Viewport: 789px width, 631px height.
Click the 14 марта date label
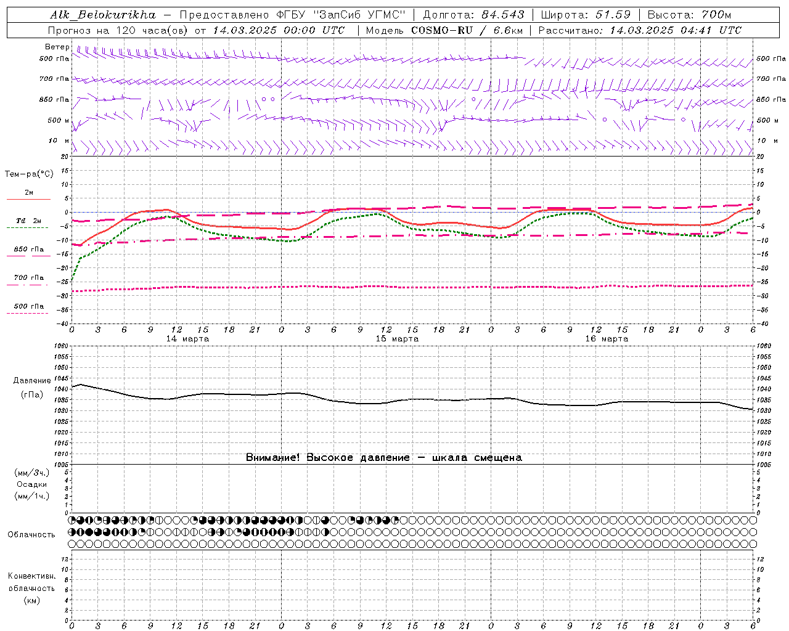(x=188, y=339)
